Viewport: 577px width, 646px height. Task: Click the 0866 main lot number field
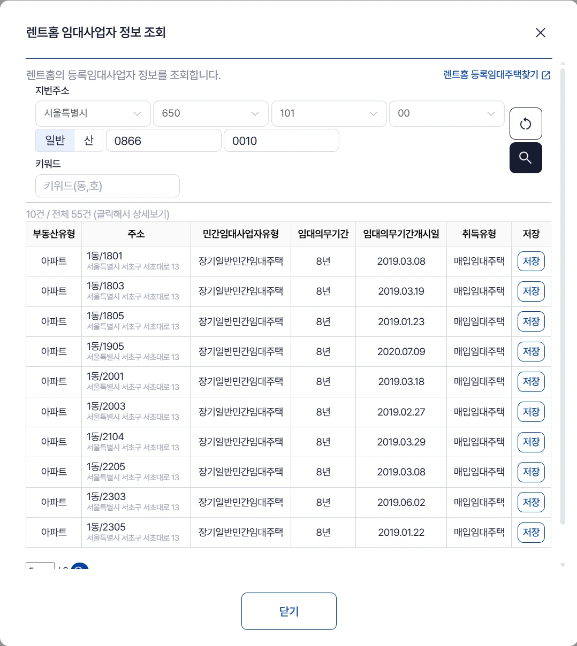(x=163, y=141)
